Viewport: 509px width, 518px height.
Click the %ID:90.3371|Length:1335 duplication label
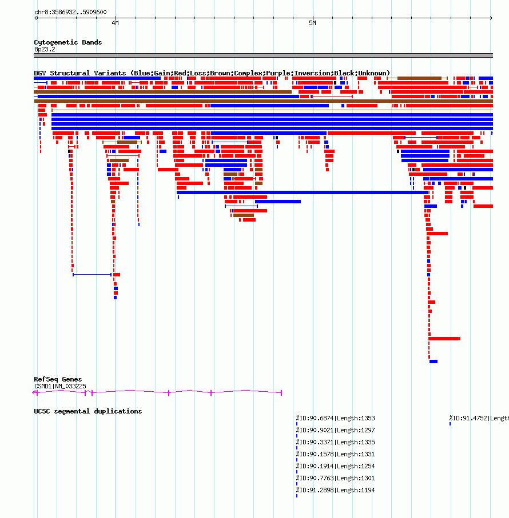[x=335, y=442]
